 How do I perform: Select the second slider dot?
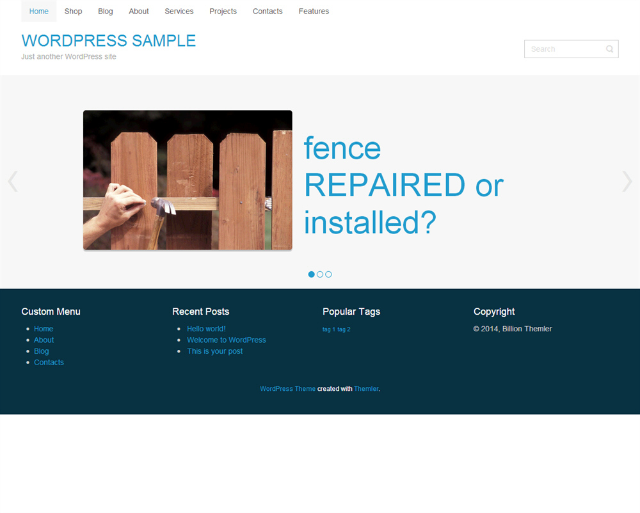point(320,274)
